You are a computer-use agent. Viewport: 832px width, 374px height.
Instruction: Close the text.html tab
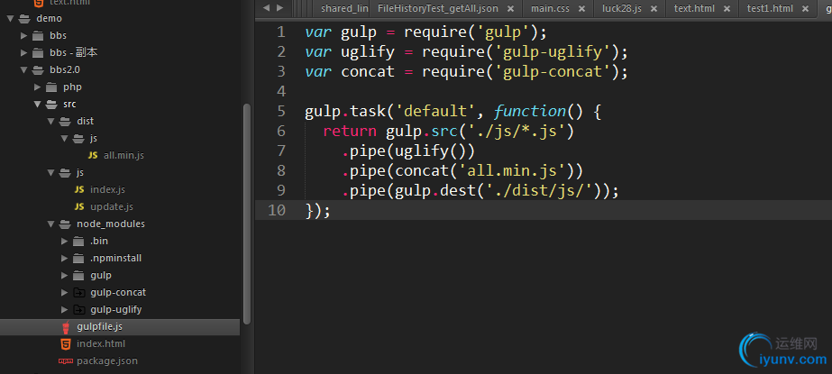tap(727, 9)
